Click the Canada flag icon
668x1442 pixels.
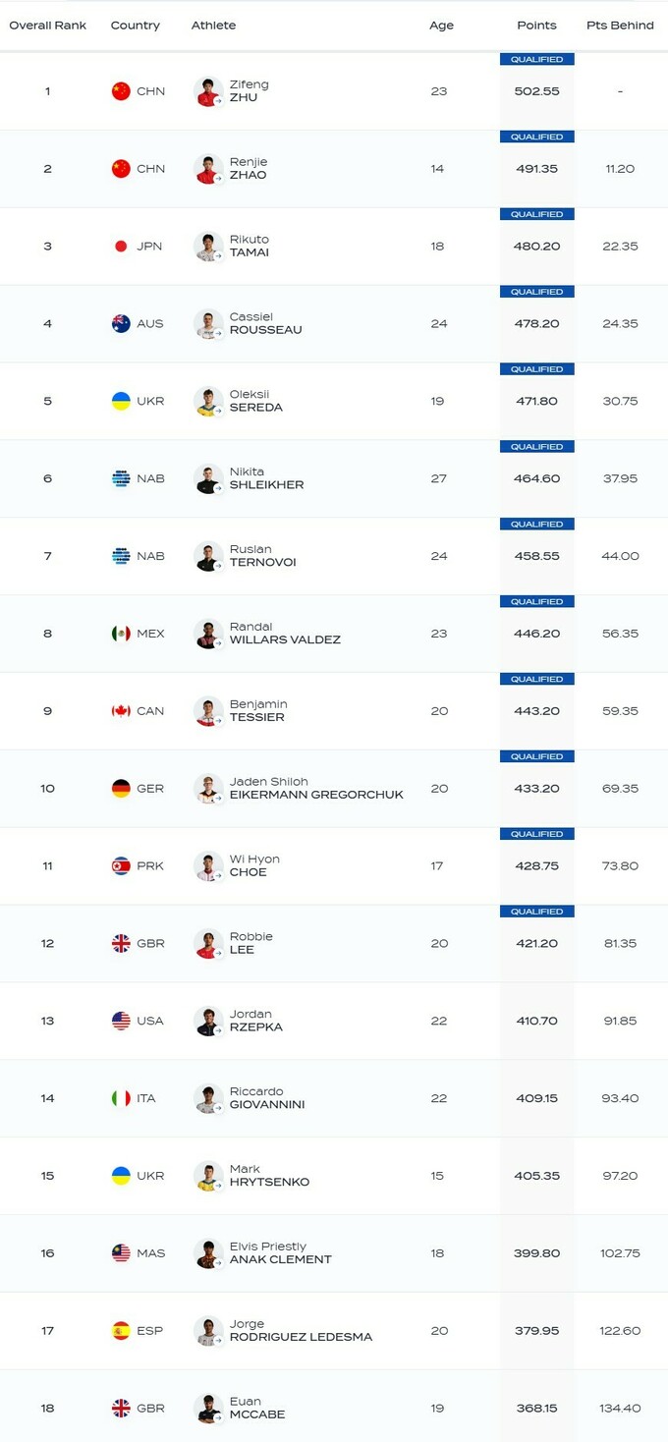coord(121,711)
